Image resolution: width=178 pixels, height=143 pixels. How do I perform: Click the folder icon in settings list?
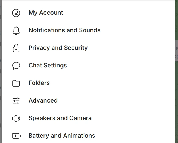(16, 83)
